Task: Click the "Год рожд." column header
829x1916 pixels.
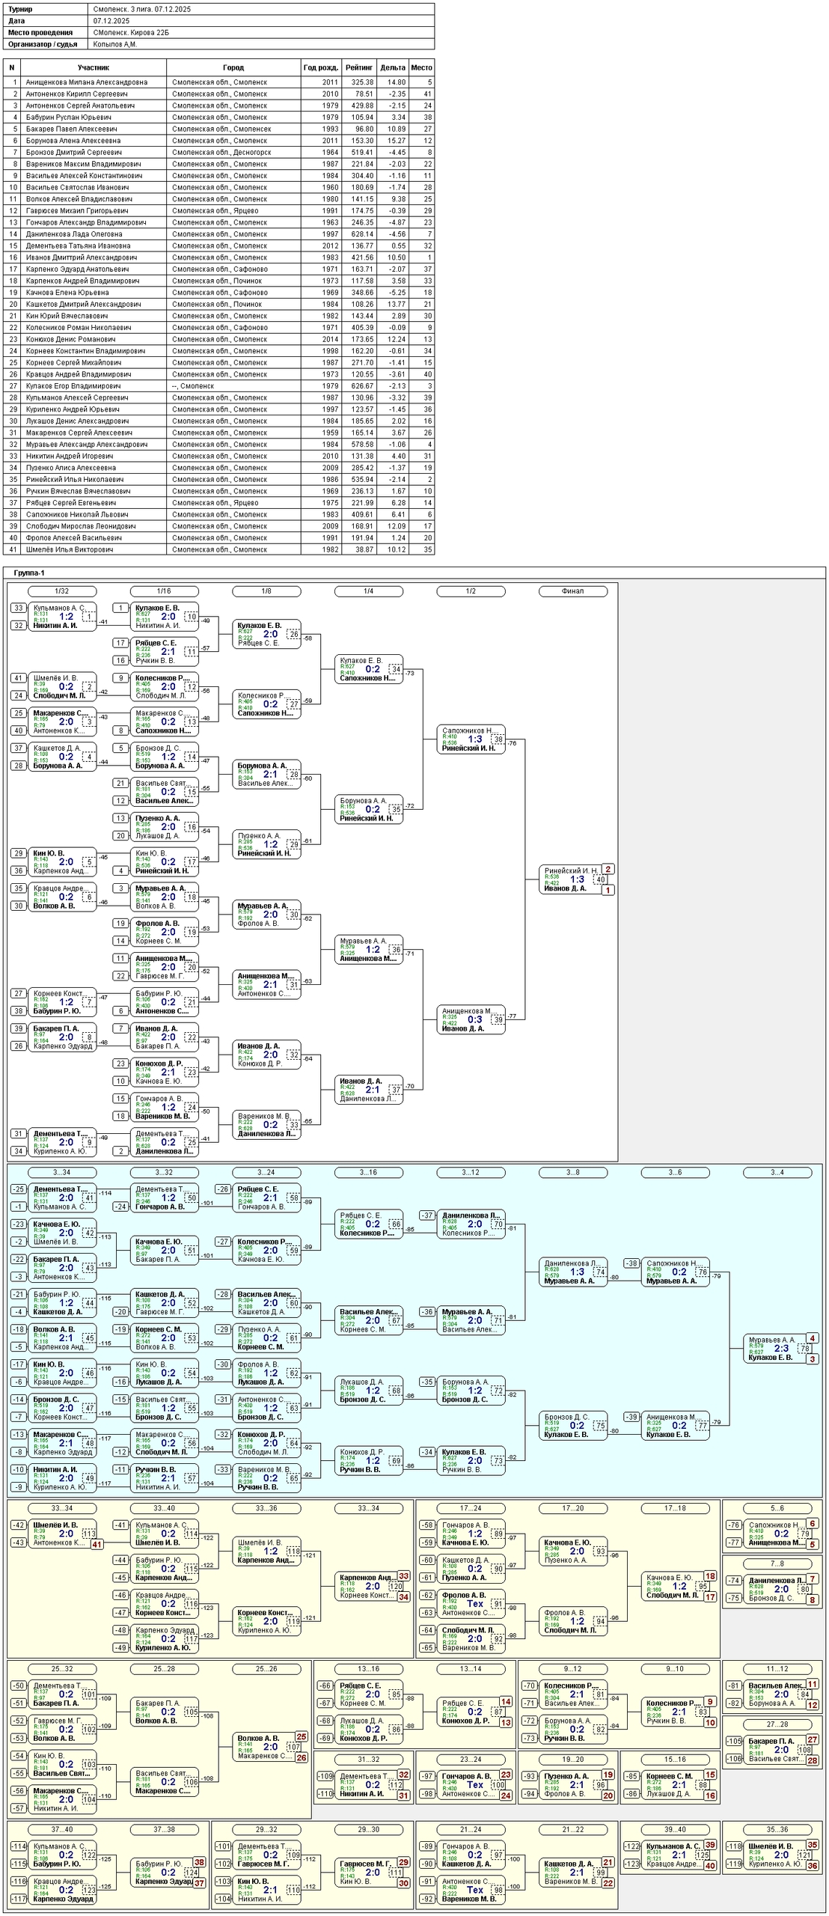Action: tap(321, 67)
